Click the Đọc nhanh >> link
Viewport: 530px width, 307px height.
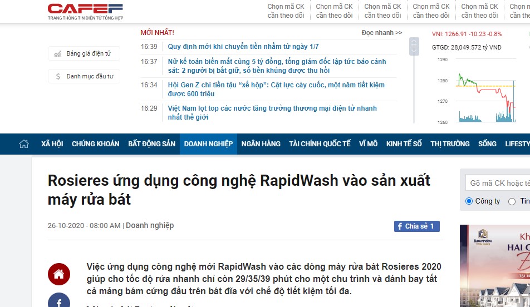(381, 33)
